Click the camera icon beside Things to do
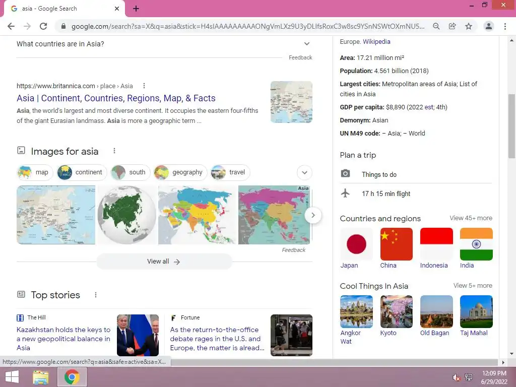 pyautogui.click(x=345, y=173)
